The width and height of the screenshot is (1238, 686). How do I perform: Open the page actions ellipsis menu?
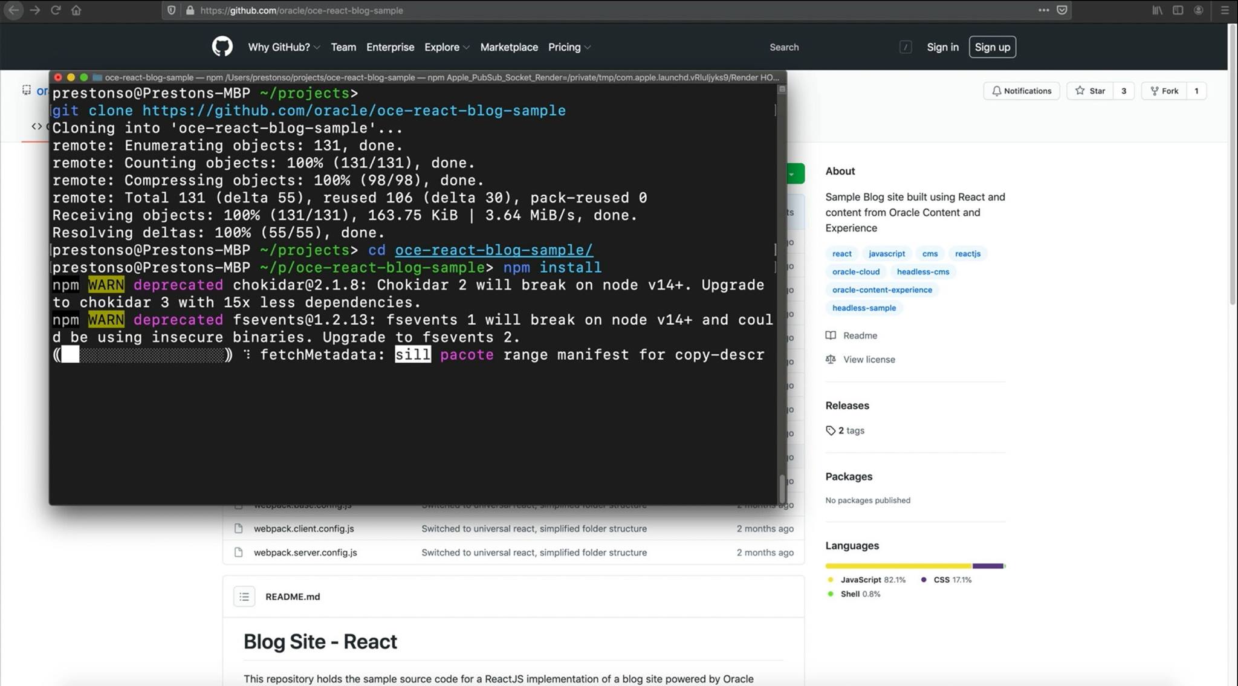coord(1043,10)
